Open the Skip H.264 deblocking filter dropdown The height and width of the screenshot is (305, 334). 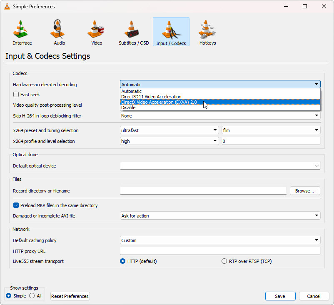[220, 116]
